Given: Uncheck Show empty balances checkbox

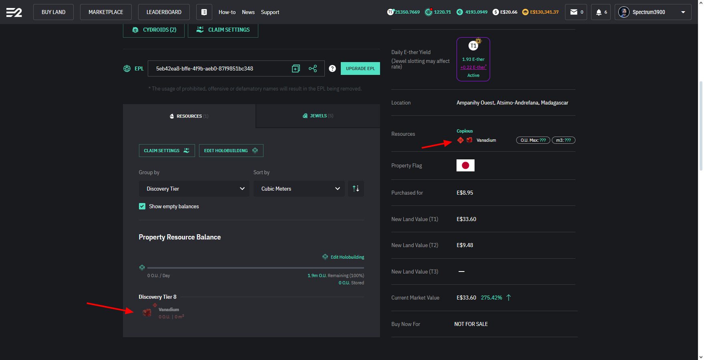Looking at the screenshot, I should pos(142,206).
